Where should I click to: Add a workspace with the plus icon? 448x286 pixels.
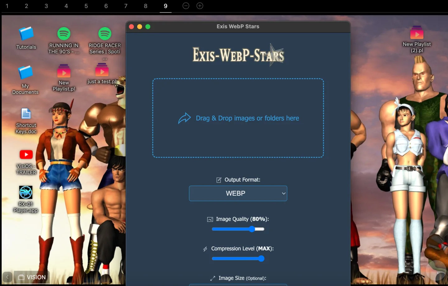[200, 6]
